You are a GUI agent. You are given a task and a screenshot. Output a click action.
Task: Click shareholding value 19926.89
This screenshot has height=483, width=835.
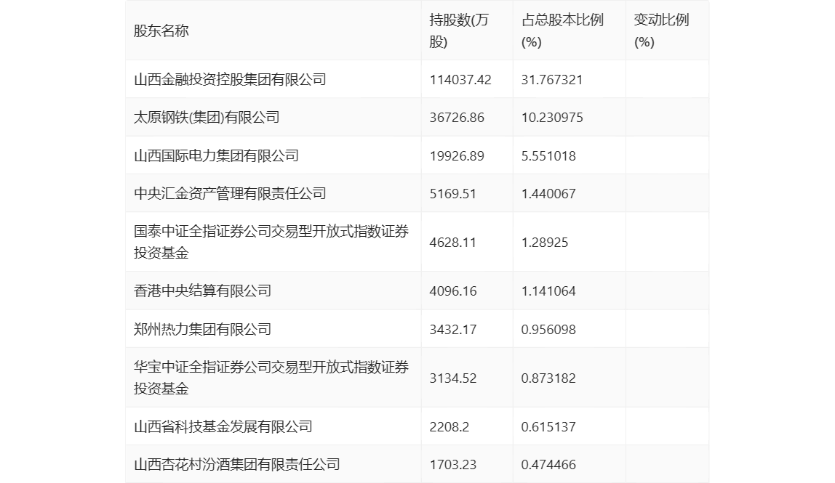(x=457, y=156)
